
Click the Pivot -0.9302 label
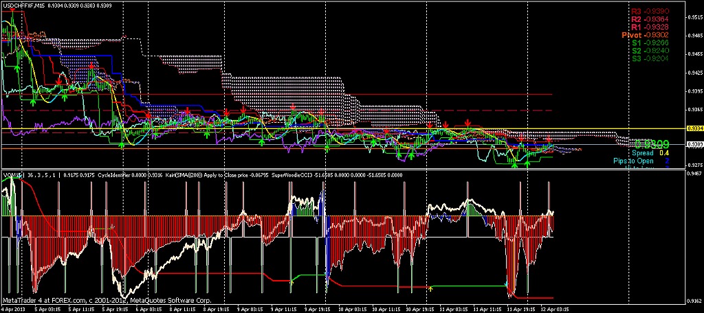pos(643,35)
